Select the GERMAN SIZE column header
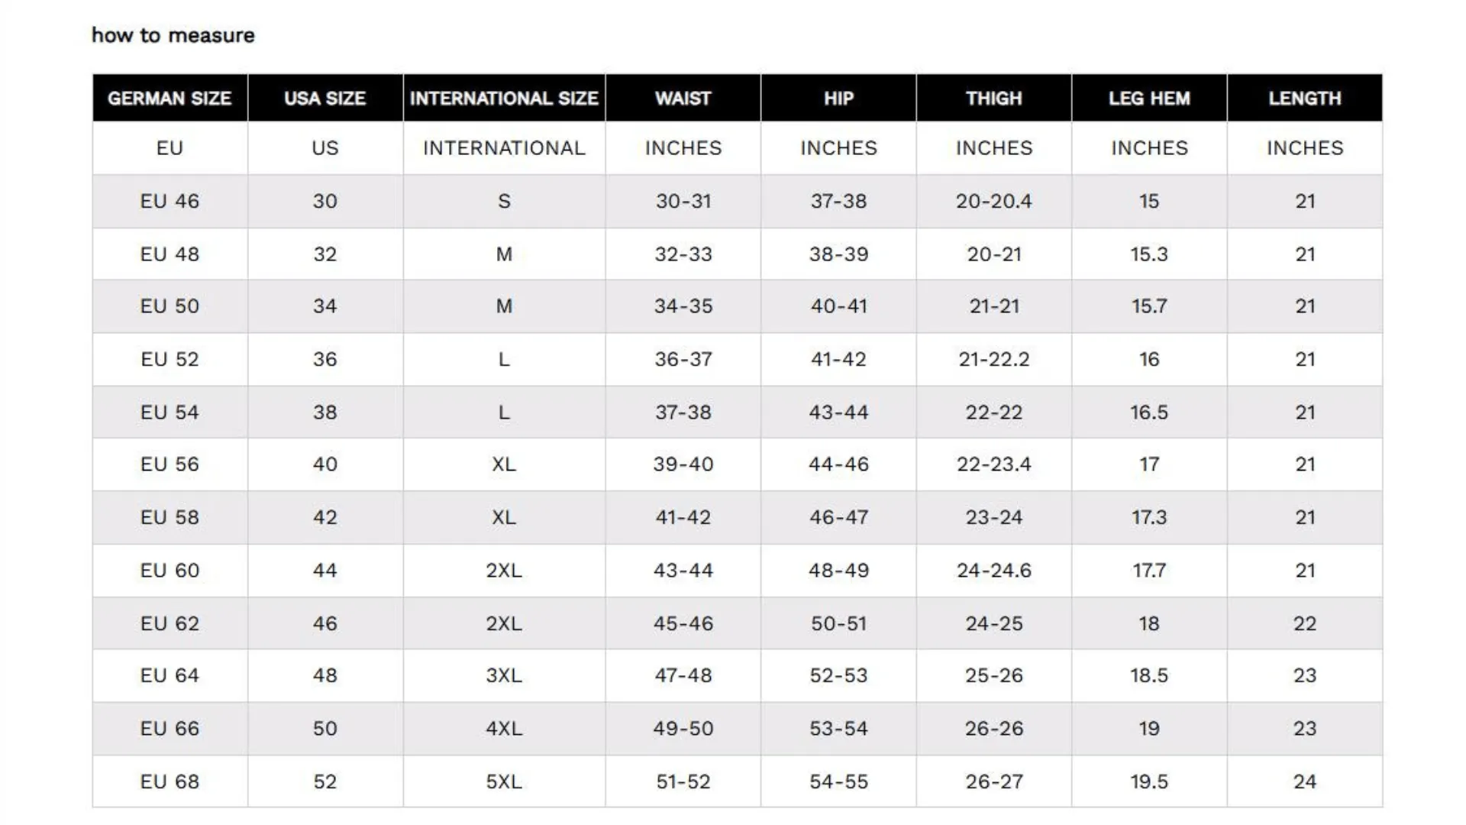 click(170, 98)
